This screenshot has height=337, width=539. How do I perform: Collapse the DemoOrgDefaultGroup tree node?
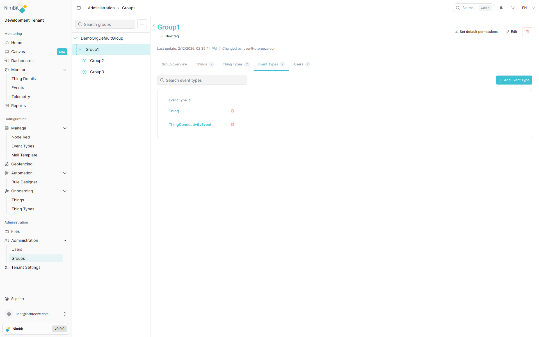(75, 38)
